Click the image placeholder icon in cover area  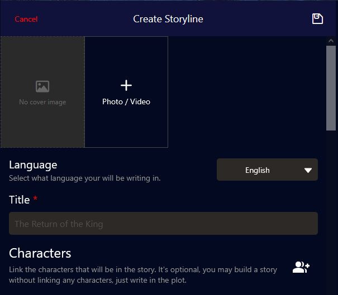[42, 86]
